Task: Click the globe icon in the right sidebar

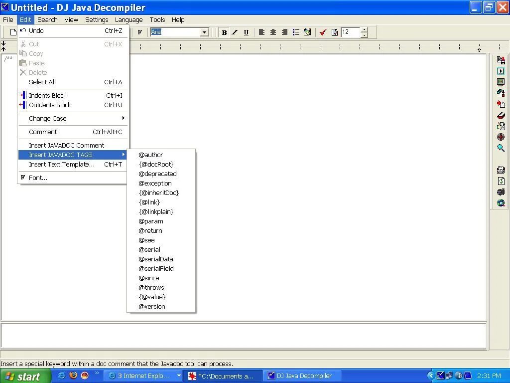Action: (x=501, y=203)
